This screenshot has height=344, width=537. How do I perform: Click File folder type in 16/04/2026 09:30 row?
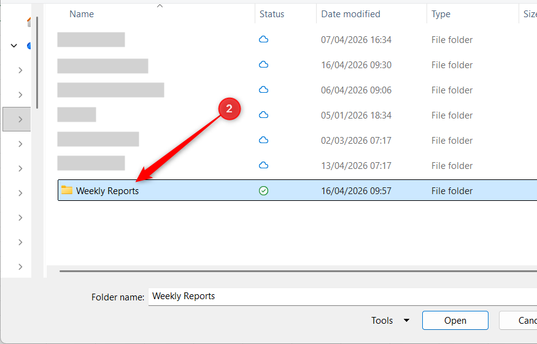pos(452,64)
